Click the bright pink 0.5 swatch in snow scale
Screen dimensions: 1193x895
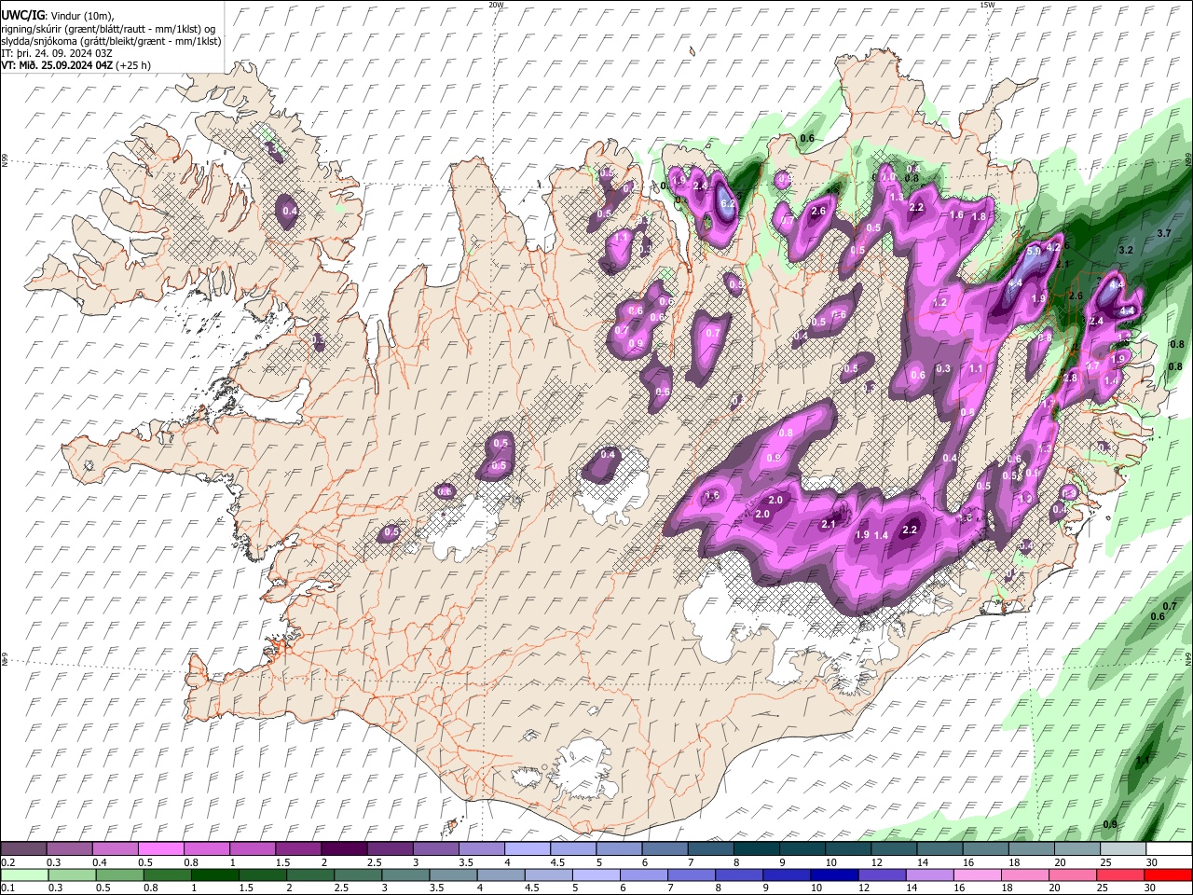160,848
